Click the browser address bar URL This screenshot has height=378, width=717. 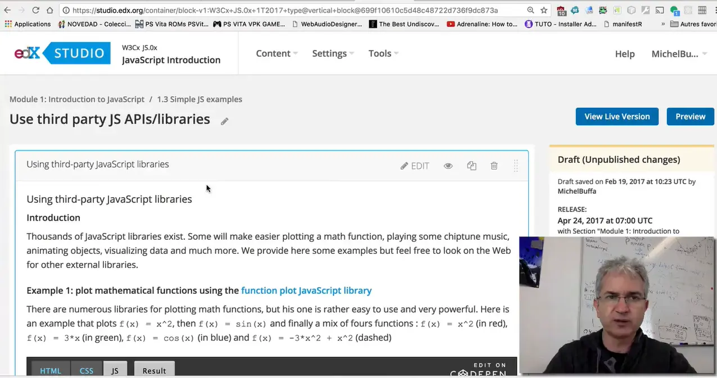tap(285, 10)
